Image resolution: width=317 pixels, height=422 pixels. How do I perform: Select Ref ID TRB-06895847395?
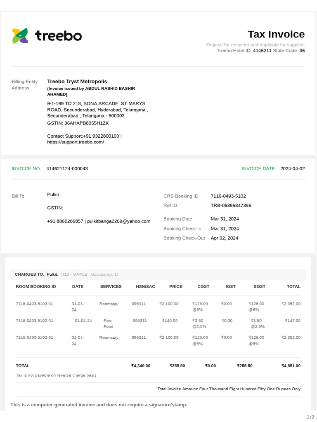tap(231, 205)
